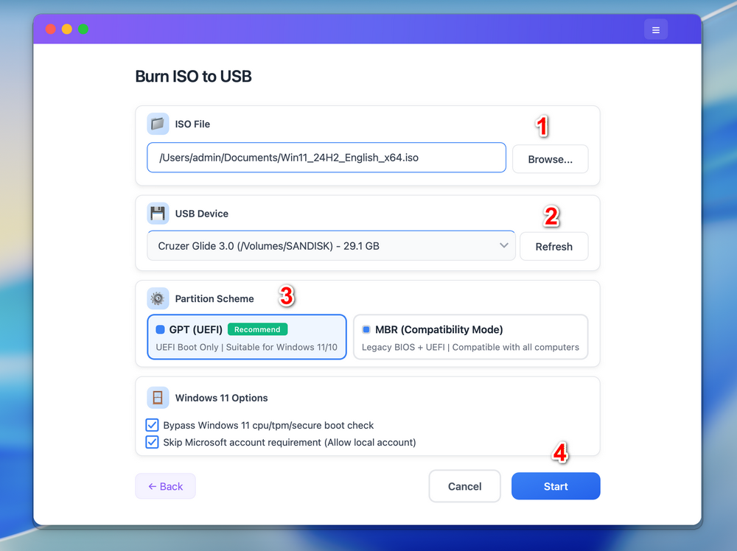Click the blue square icon beside MBR

coord(365,329)
